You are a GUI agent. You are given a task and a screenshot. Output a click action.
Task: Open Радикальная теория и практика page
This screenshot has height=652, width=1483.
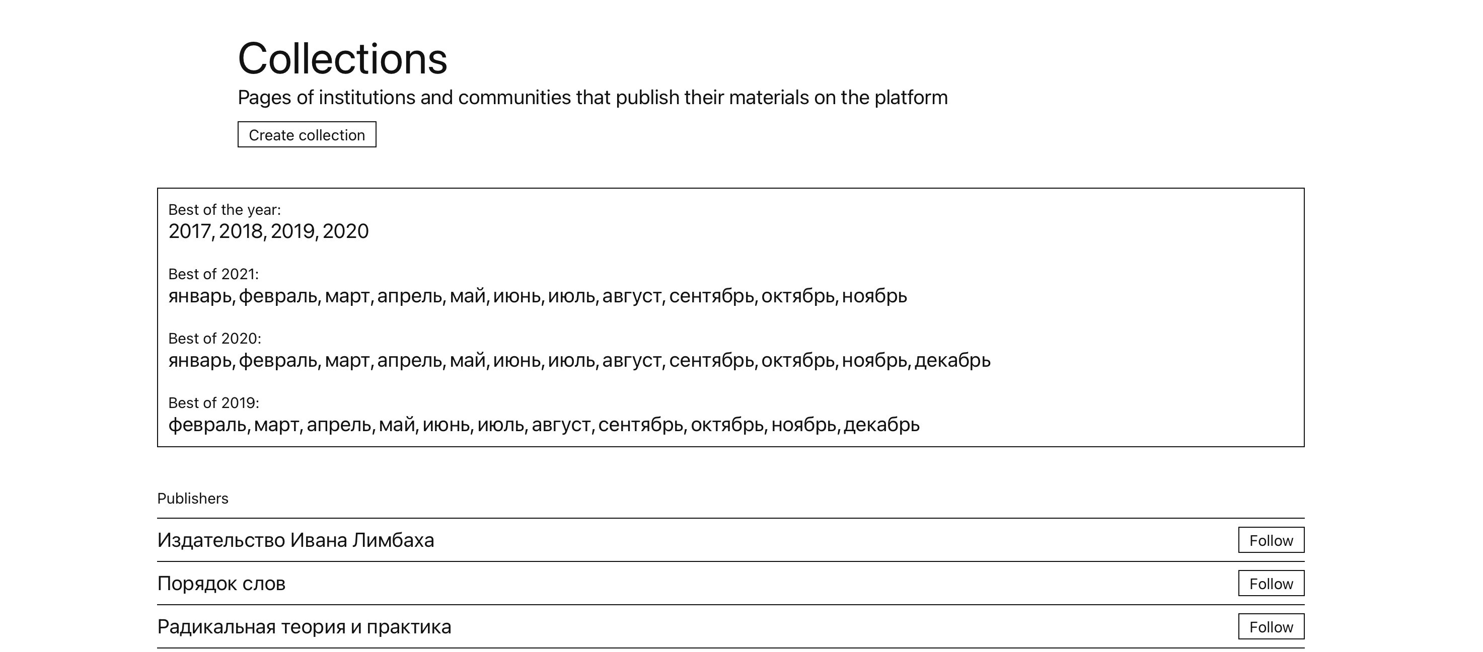[x=304, y=626]
